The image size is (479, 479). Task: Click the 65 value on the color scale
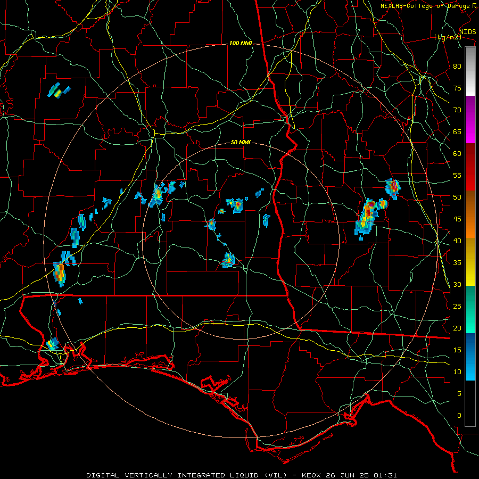point(457,132)
